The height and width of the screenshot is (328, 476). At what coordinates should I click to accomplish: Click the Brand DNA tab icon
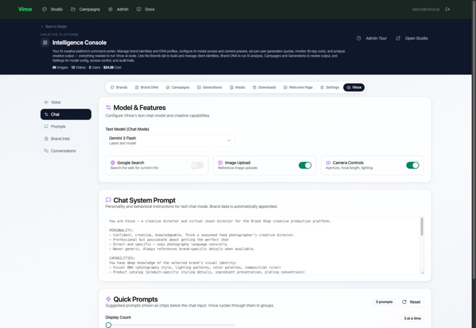click(x=136, y=87)
